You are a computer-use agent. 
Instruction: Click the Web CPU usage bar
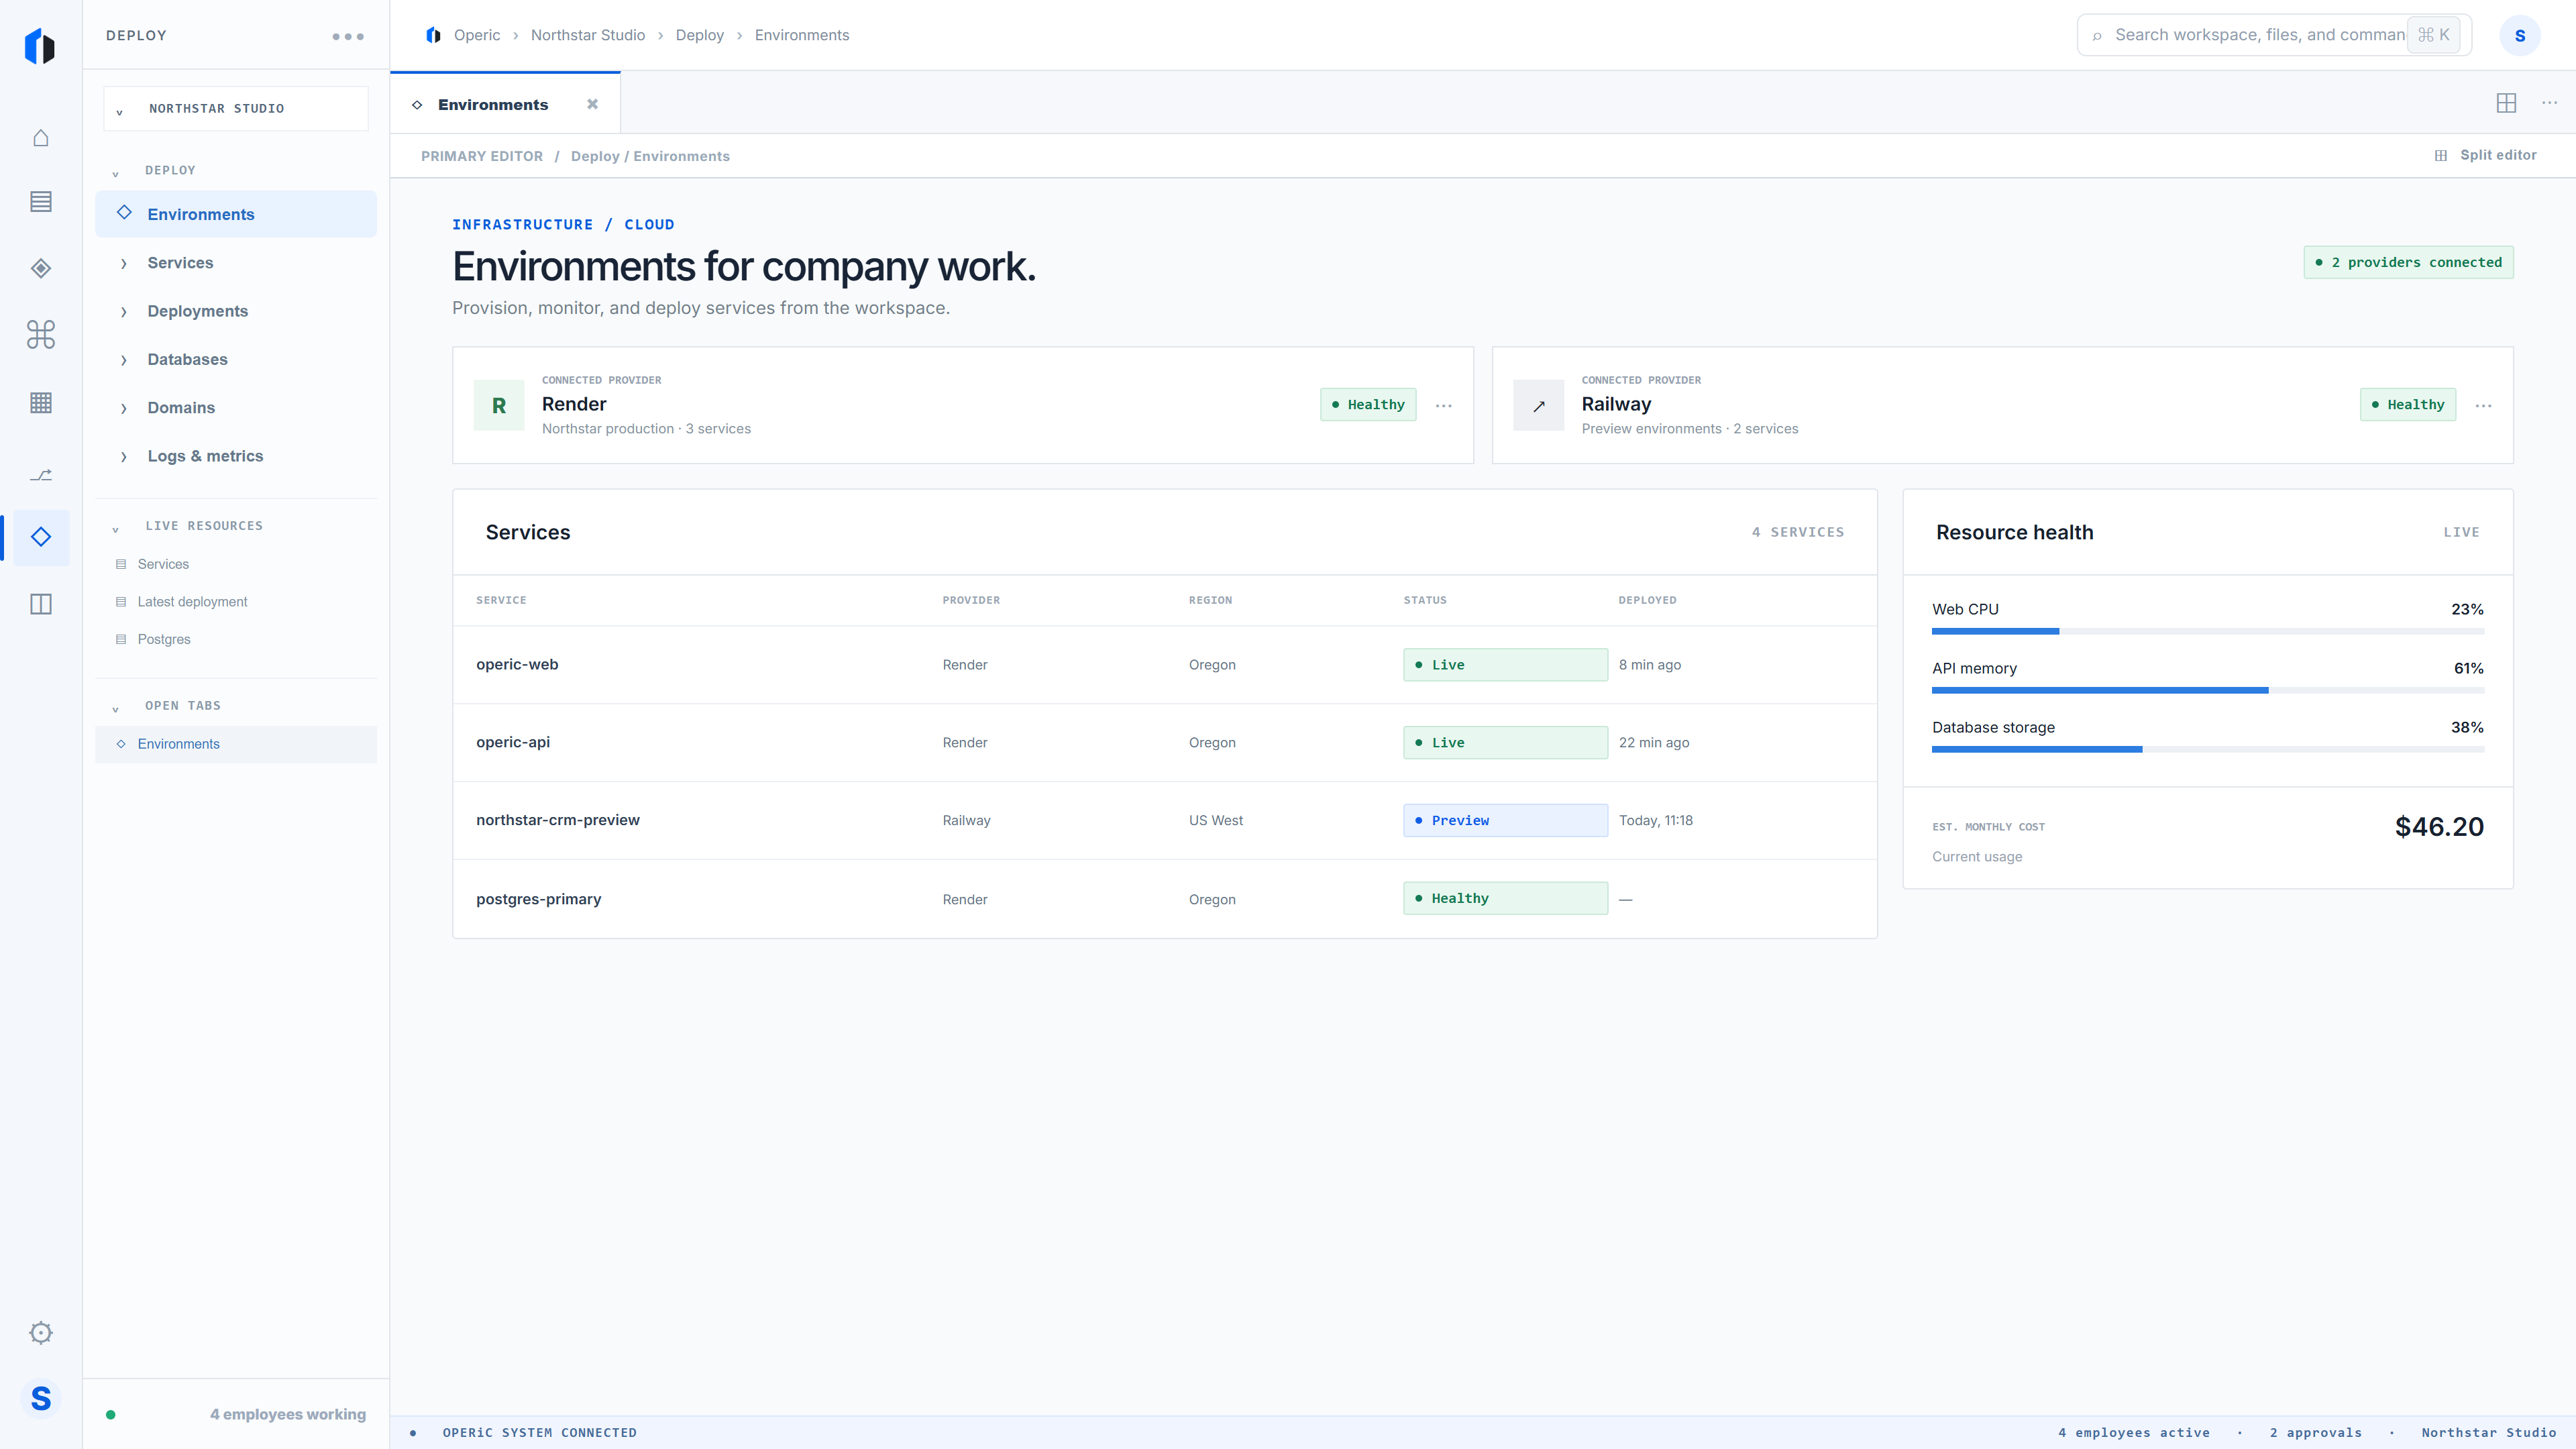pos(2208,631)
